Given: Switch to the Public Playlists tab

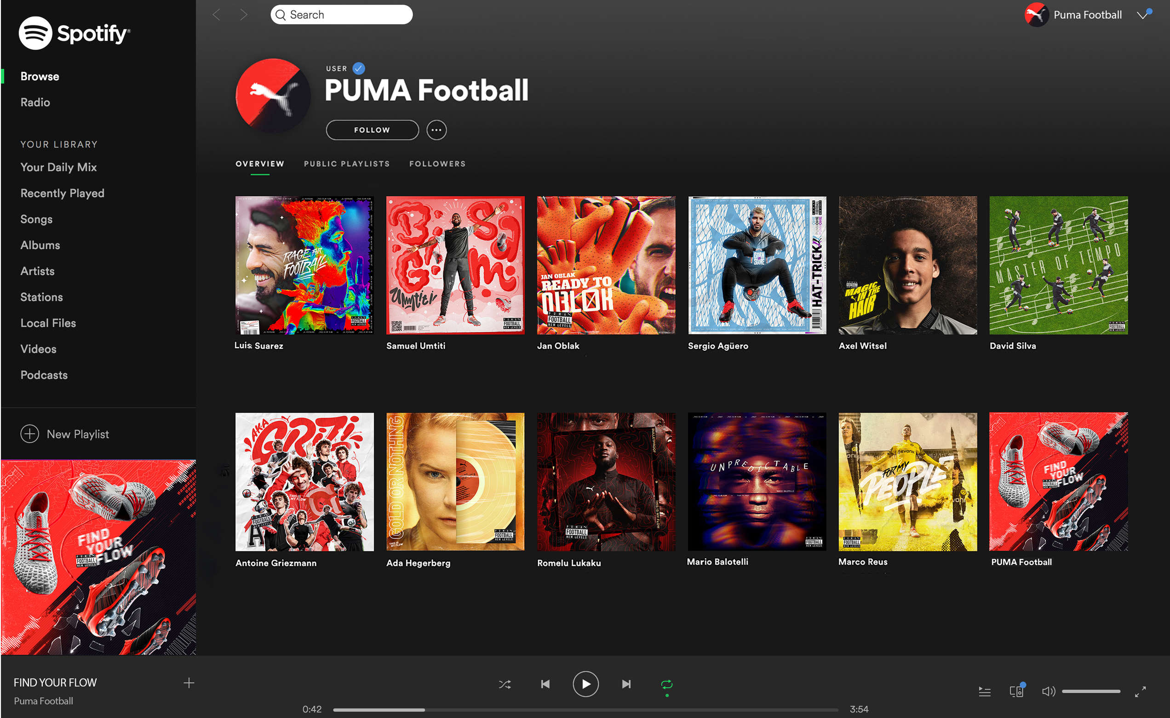Looking at the screenshot, I should 347,164.
